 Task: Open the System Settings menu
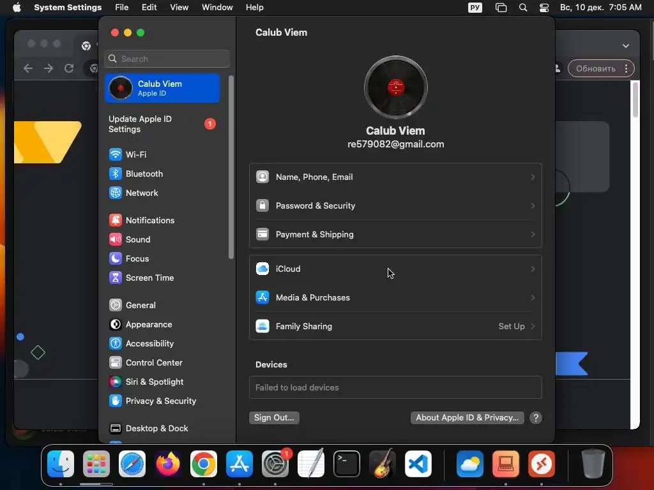(x=68, y=8)
